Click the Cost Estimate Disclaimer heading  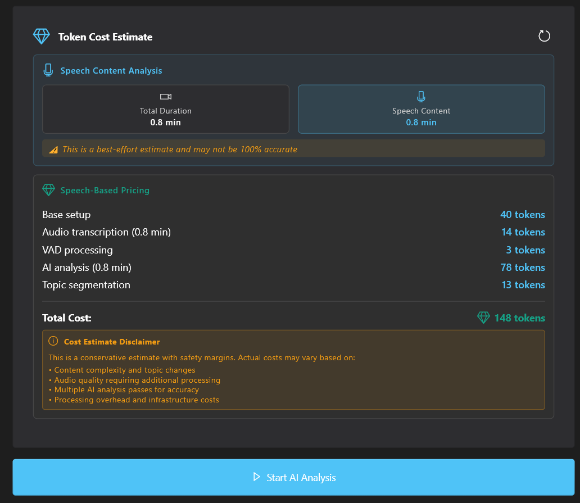112,342
